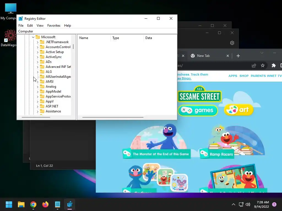Close the New Tab in Chrome
282x211 pixels.
[228, 56]
